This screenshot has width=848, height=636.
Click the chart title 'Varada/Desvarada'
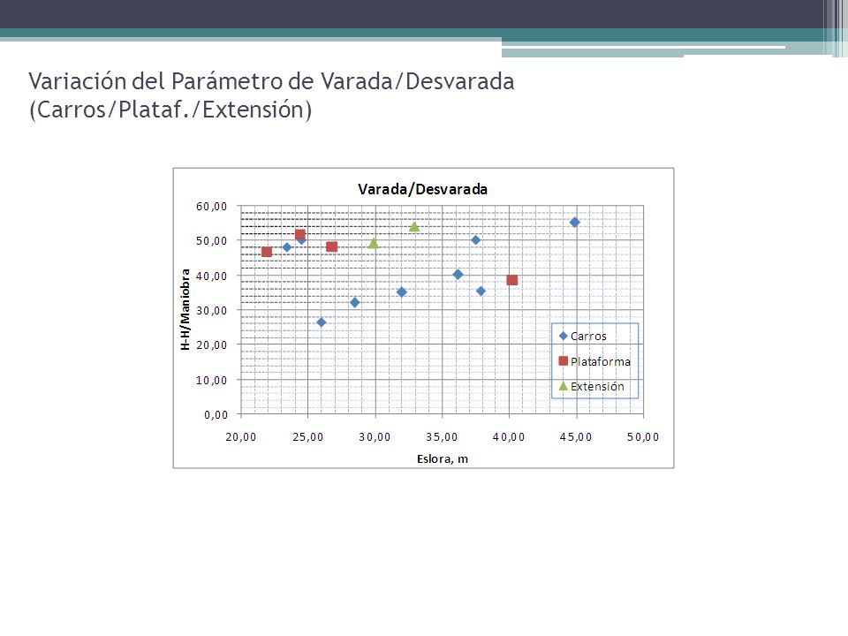422,189
